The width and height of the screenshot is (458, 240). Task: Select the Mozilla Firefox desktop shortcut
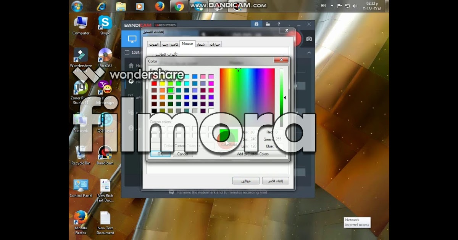click(81, 223)
